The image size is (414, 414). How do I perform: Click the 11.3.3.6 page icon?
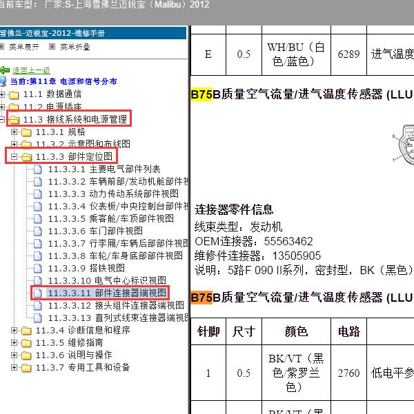(38, 231)
